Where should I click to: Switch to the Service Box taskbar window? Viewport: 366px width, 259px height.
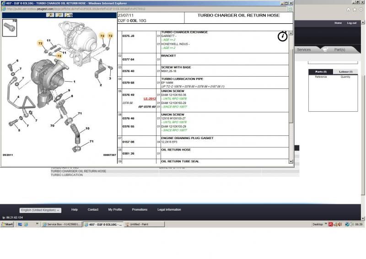(62, 224)
